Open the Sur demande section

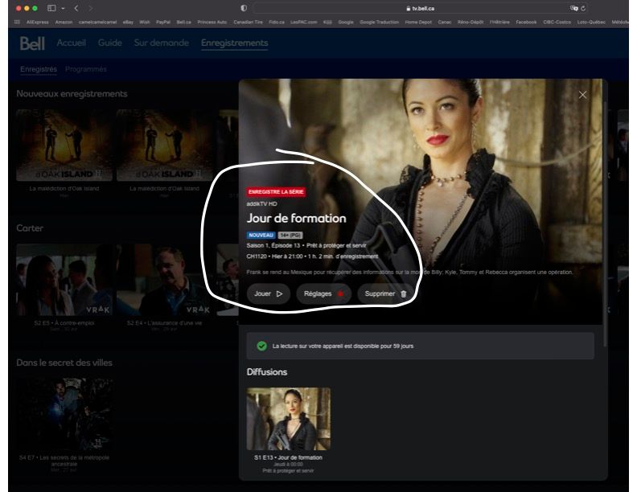point(161,43)
